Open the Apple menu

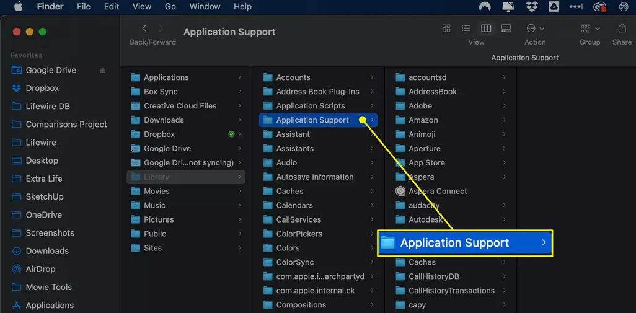click(x=19, y=6)
